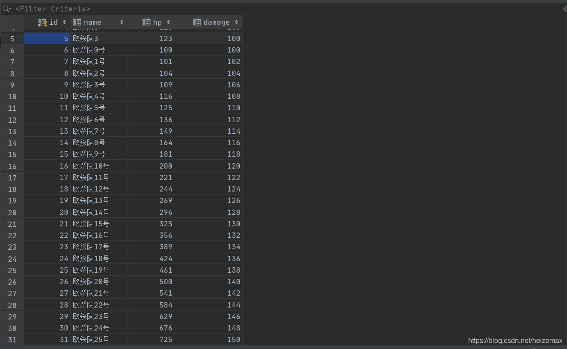Select hp cell with value 500
The width and height of the screenshot is (567, 349).
[x=151, y=281]
